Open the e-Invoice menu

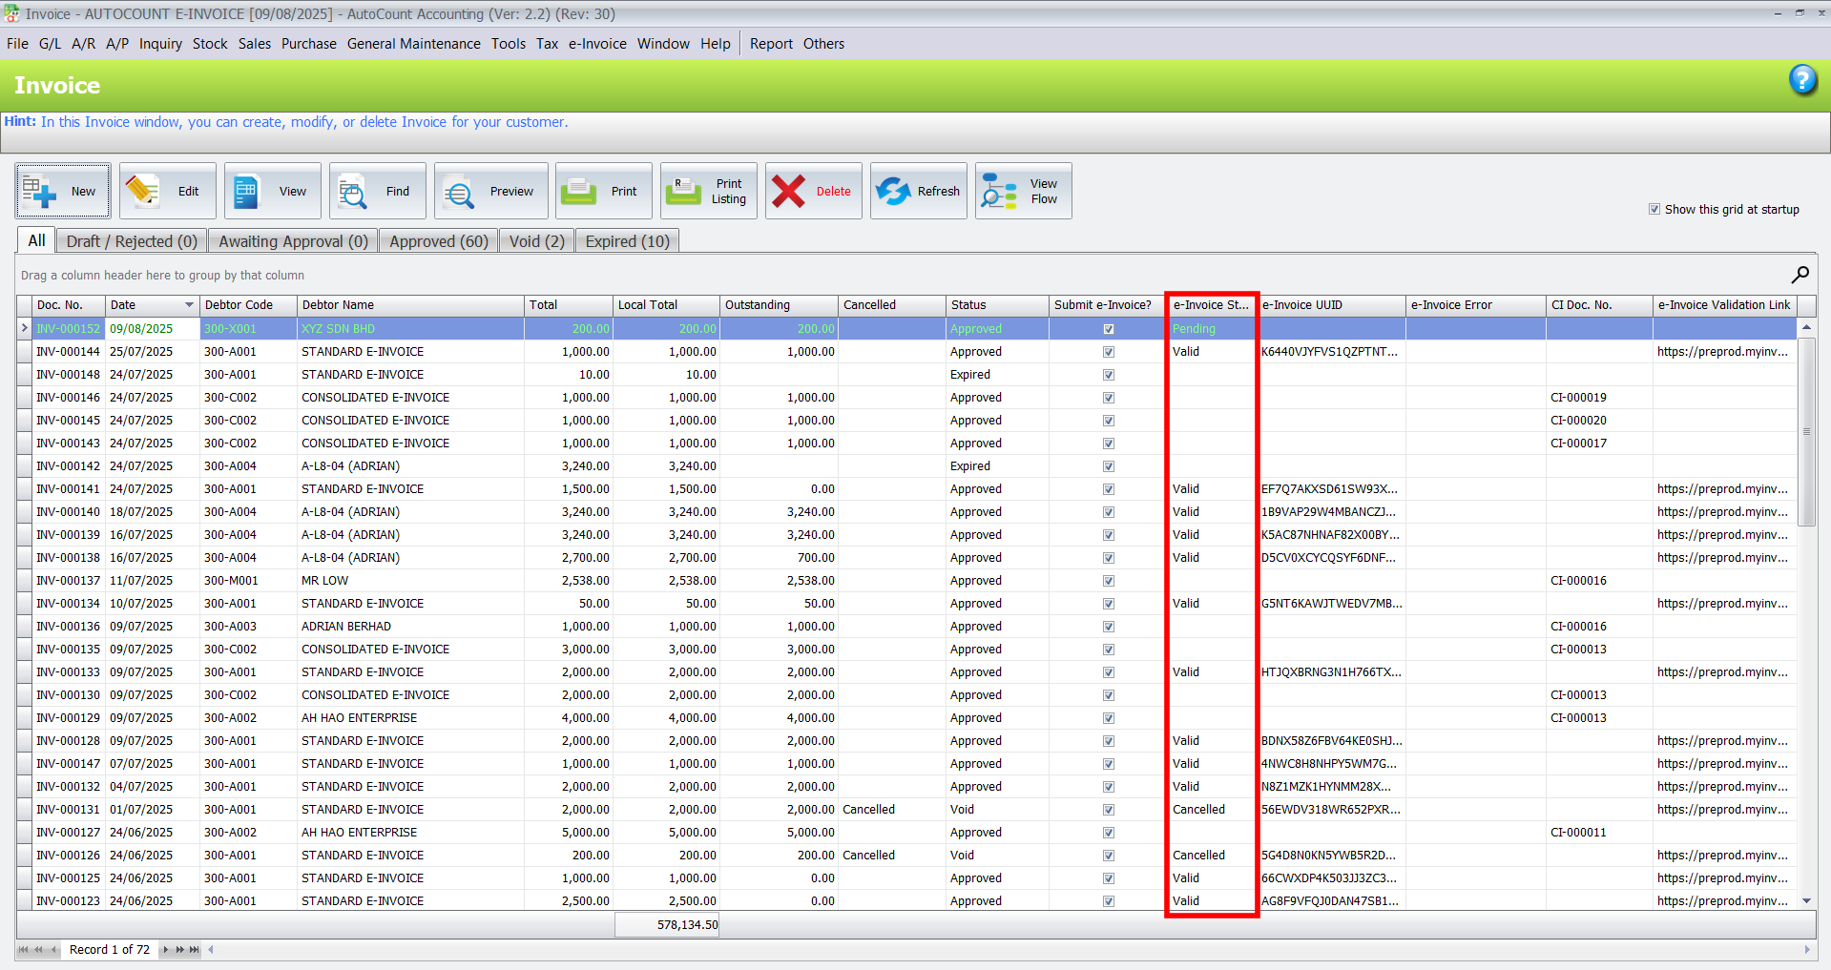point(597,44)
